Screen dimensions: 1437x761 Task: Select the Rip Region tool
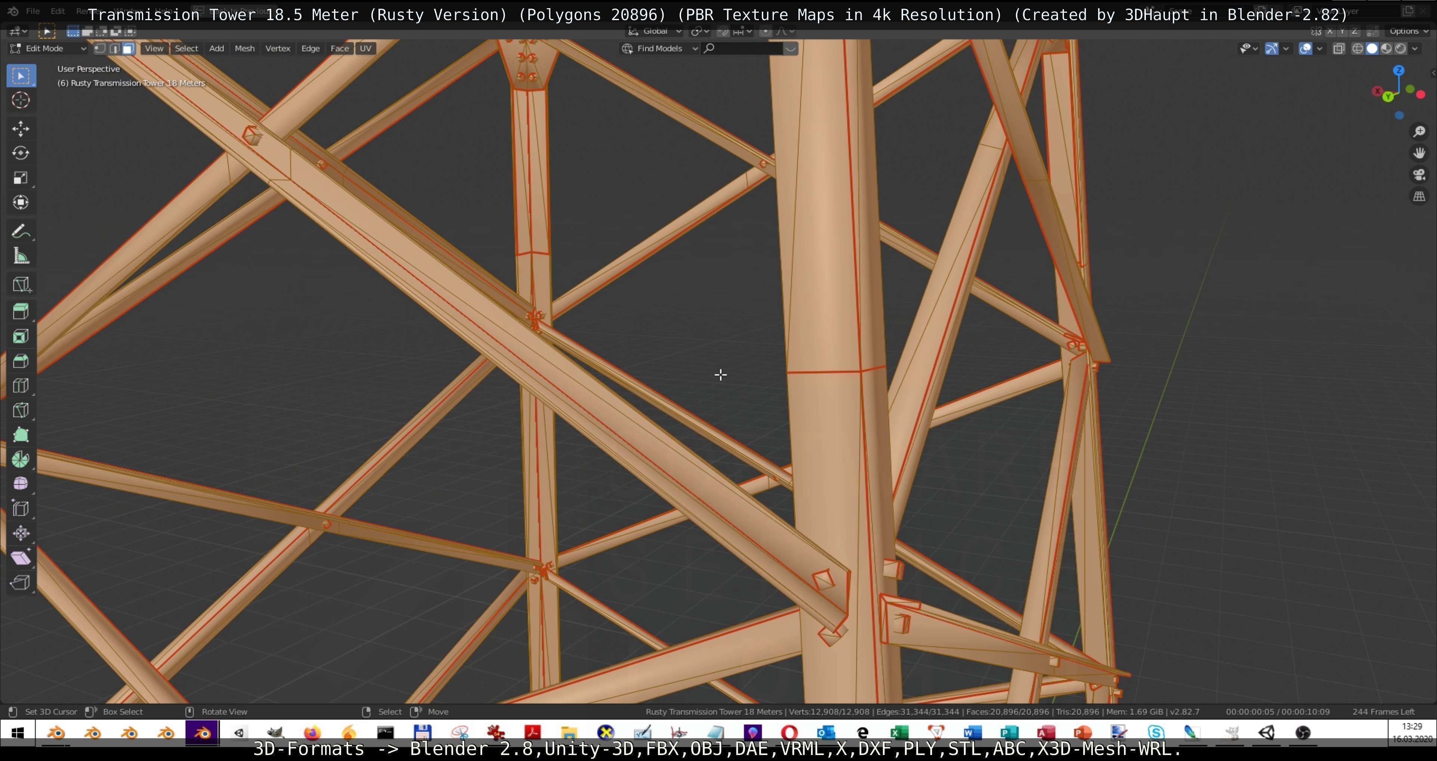click(x=21, y=582)
